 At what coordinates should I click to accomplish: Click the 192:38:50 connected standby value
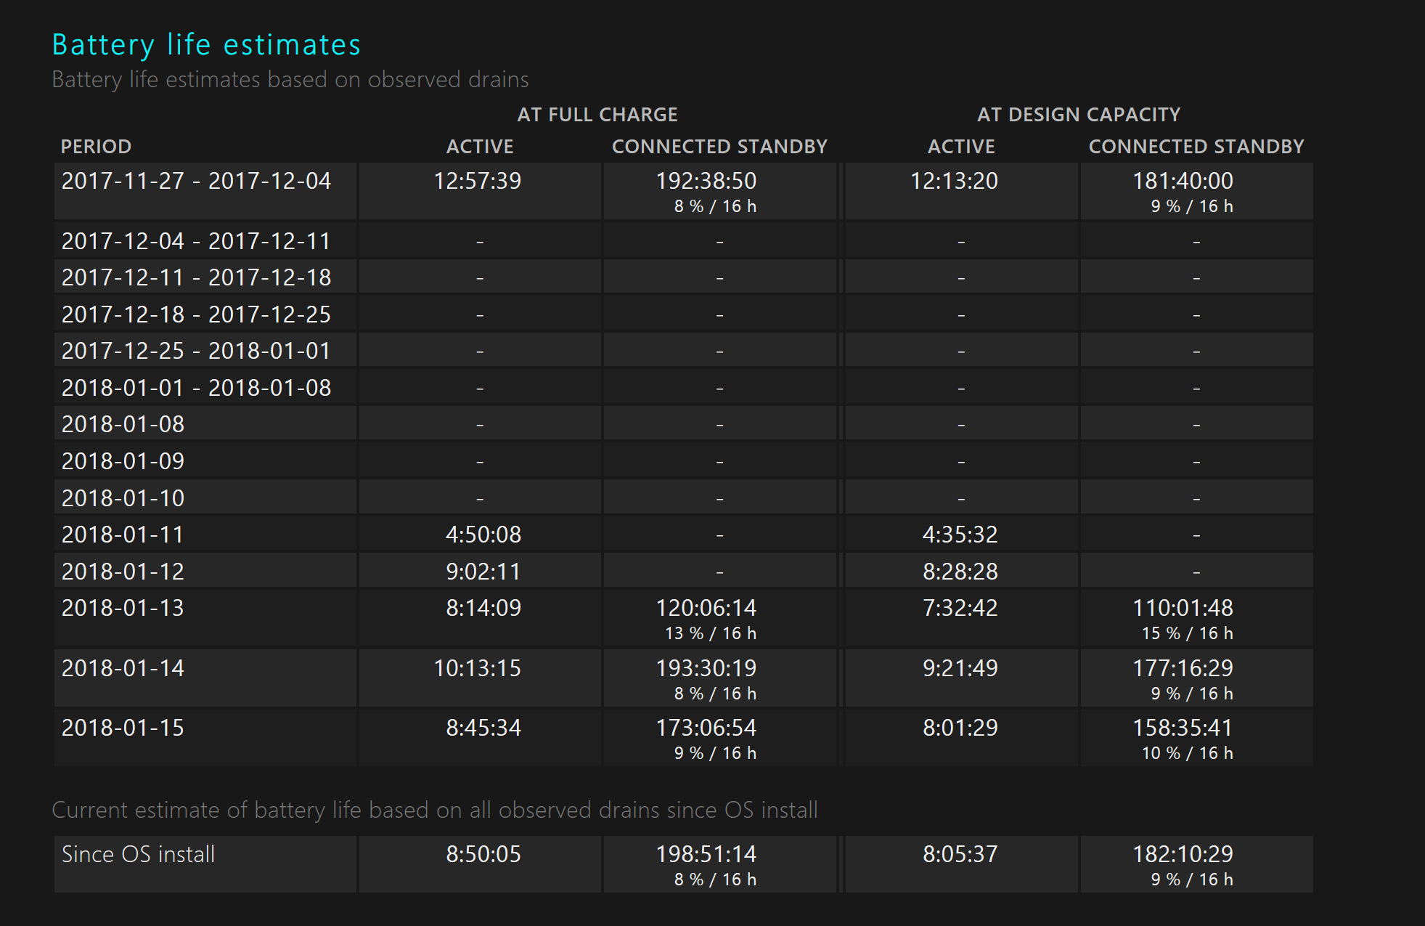706,181
